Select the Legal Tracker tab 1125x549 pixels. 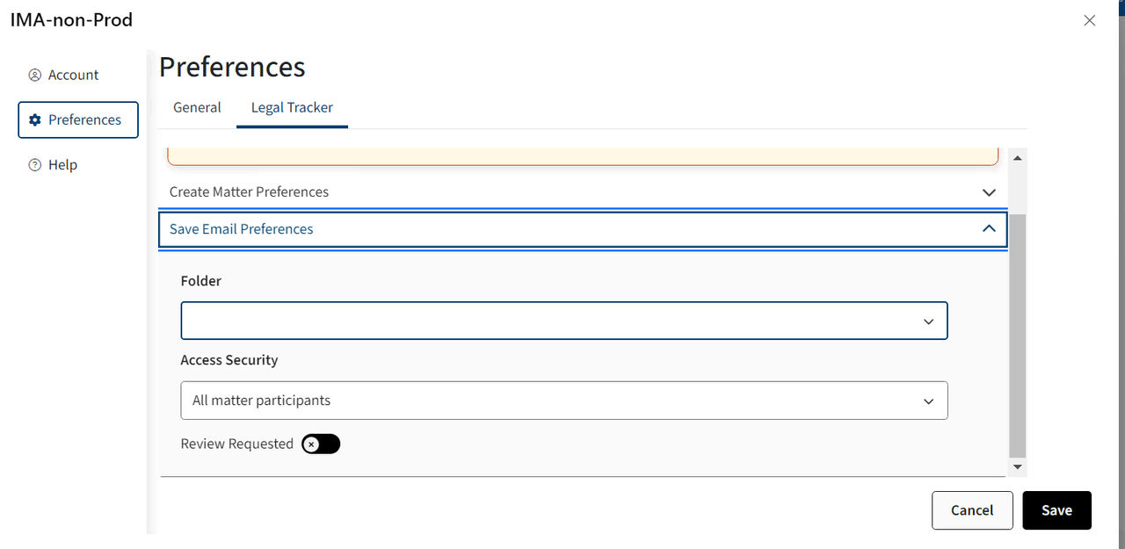tap(292, 107)
